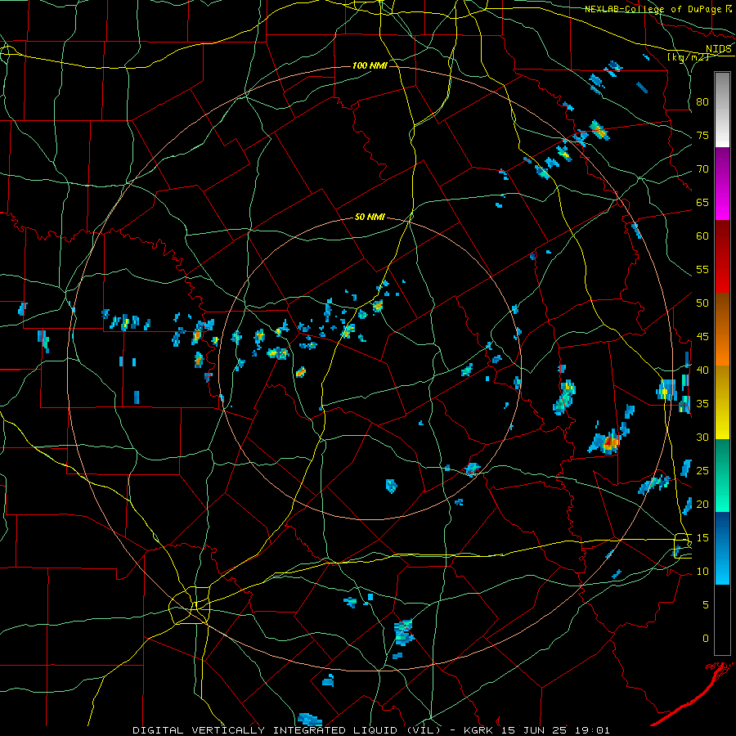Click the "NIDS" label above the legend
The height and width of the screenshot is (736, 736).
tap(718, 48)
